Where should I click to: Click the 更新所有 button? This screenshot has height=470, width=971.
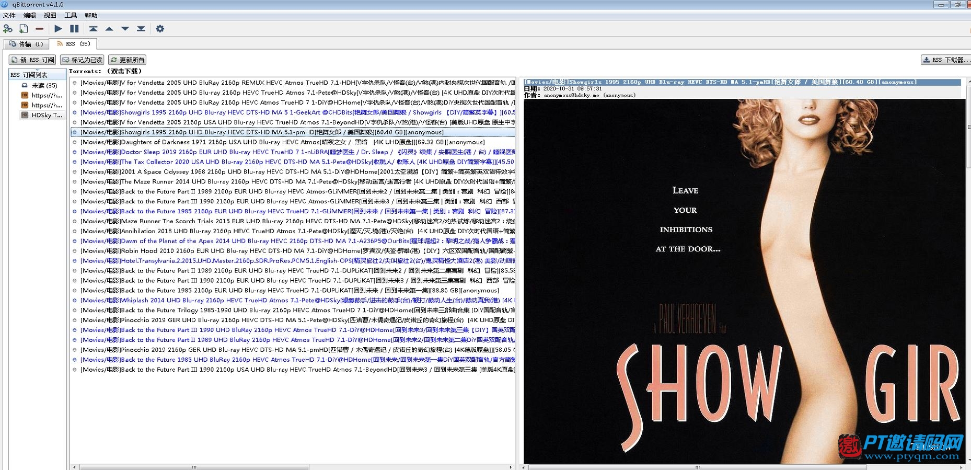coord(127,60)
